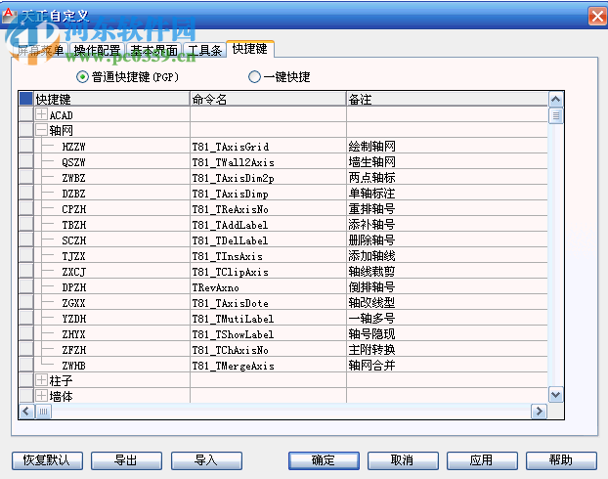Select the SCZH shortcut cell

(111, 240)
